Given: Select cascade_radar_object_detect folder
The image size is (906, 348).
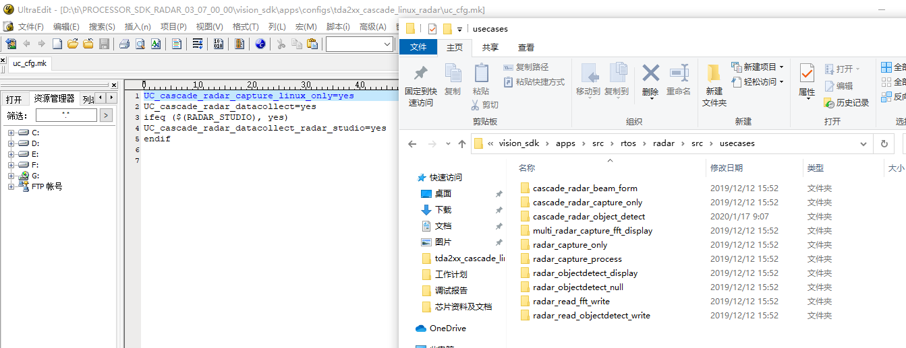Looking at the screenshot, I should click(589, 217).
